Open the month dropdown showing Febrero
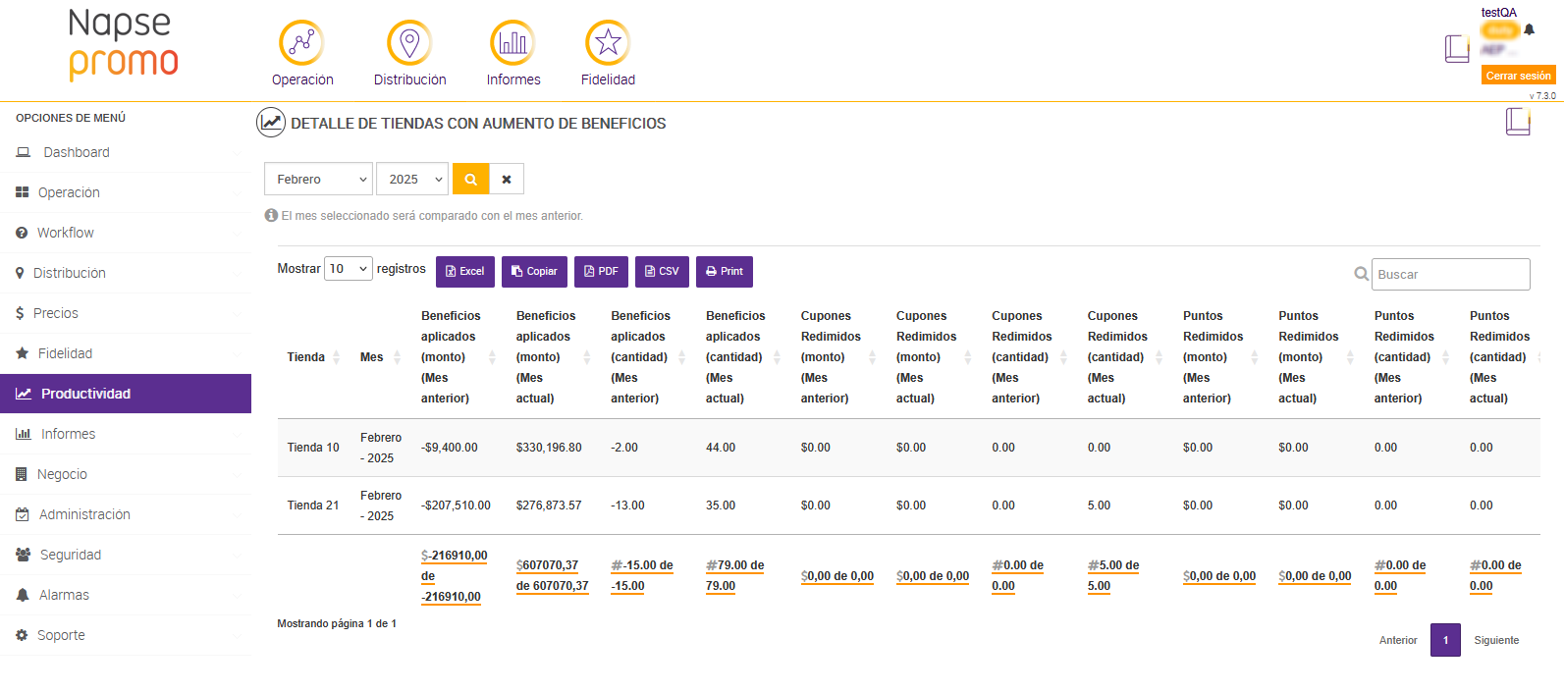This screenshot has height=692, width=1564. [318, 180]
